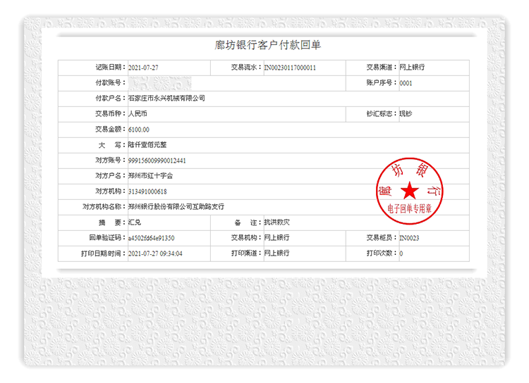
Task: Select the remark text 抗洪救灾
Action: 276,222
